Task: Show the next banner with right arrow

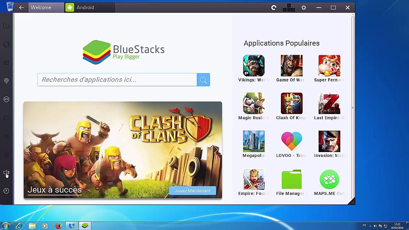Action: tap(216, 149)
